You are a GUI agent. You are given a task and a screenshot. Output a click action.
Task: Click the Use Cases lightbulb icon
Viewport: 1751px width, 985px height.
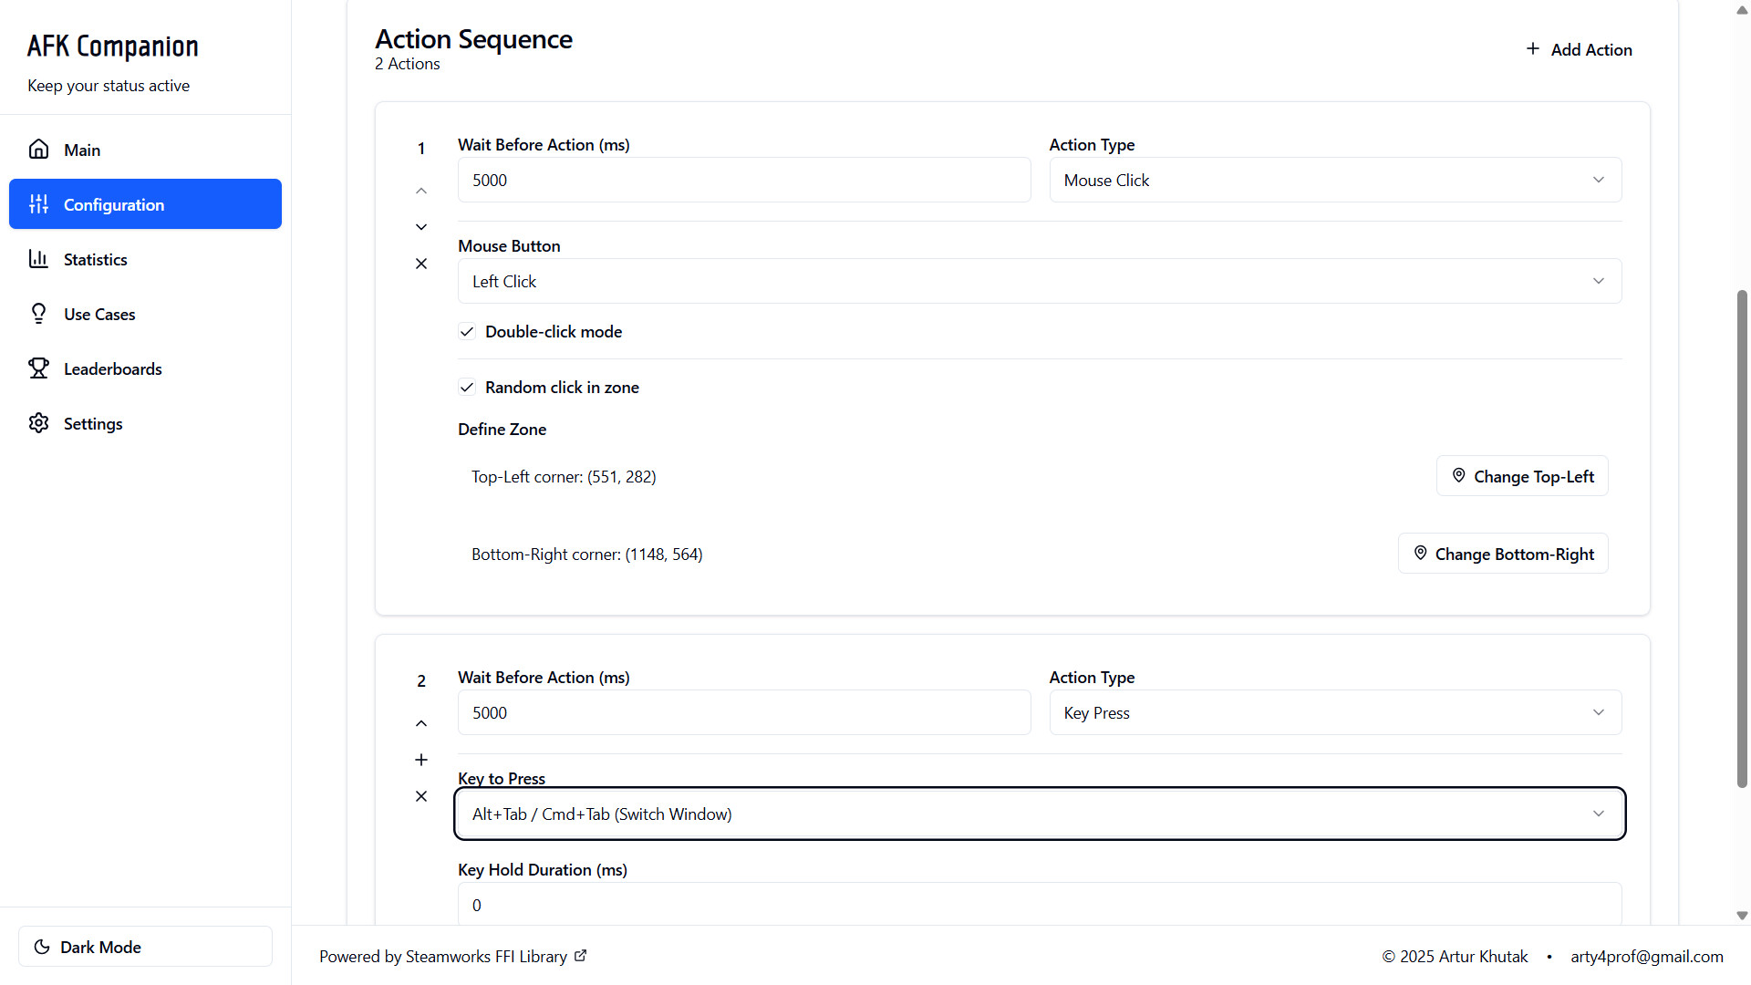[x=38, y=314]
